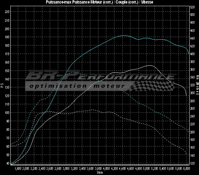Viewport: 199px width, 175px height.
Task: Click the 6,000 rpm x-axis tick label
Action: (187, 169)
